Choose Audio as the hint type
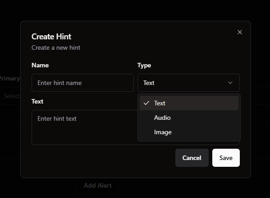 point(189,118)
